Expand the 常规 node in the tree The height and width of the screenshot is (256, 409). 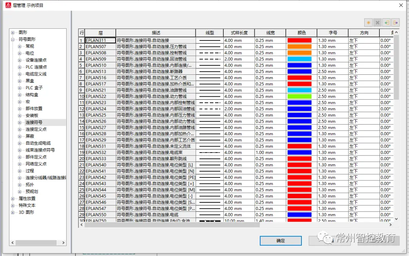tap(20, 46)
